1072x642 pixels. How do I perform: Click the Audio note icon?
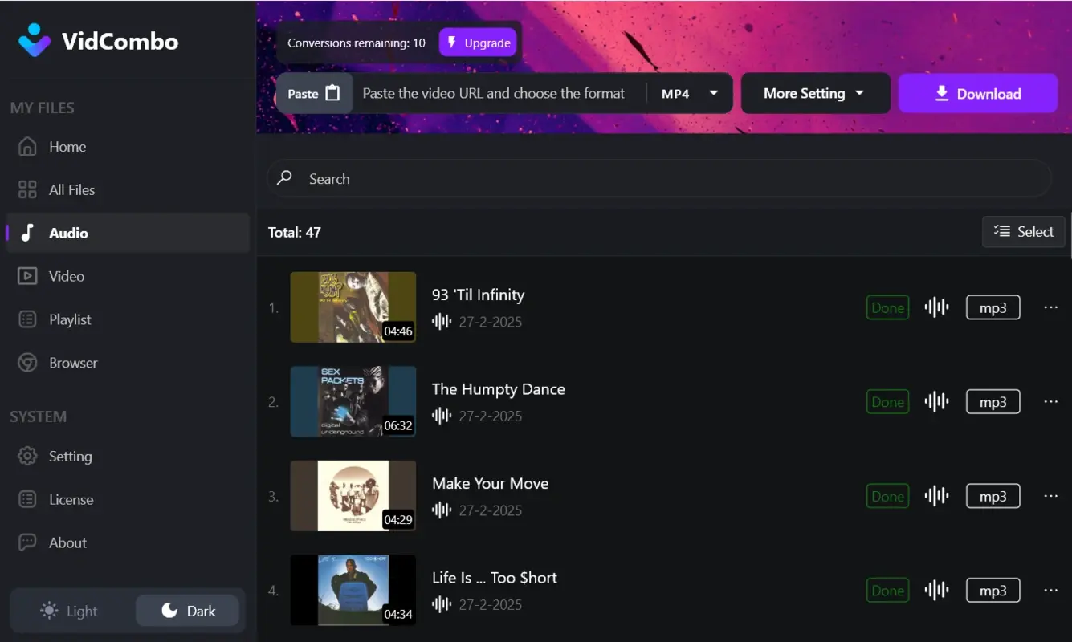(27, 233)
